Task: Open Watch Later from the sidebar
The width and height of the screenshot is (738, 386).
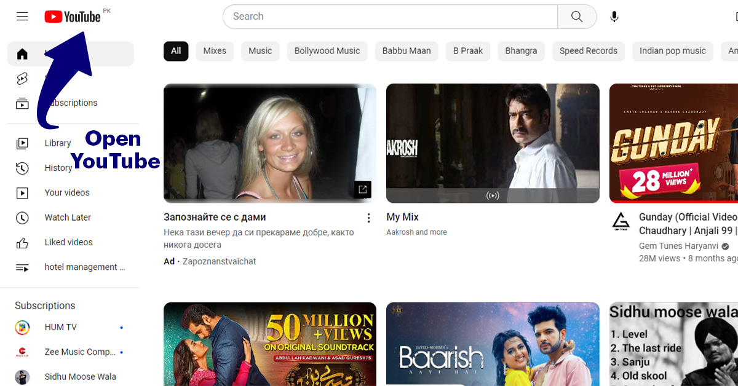Action: coord(22,217)
